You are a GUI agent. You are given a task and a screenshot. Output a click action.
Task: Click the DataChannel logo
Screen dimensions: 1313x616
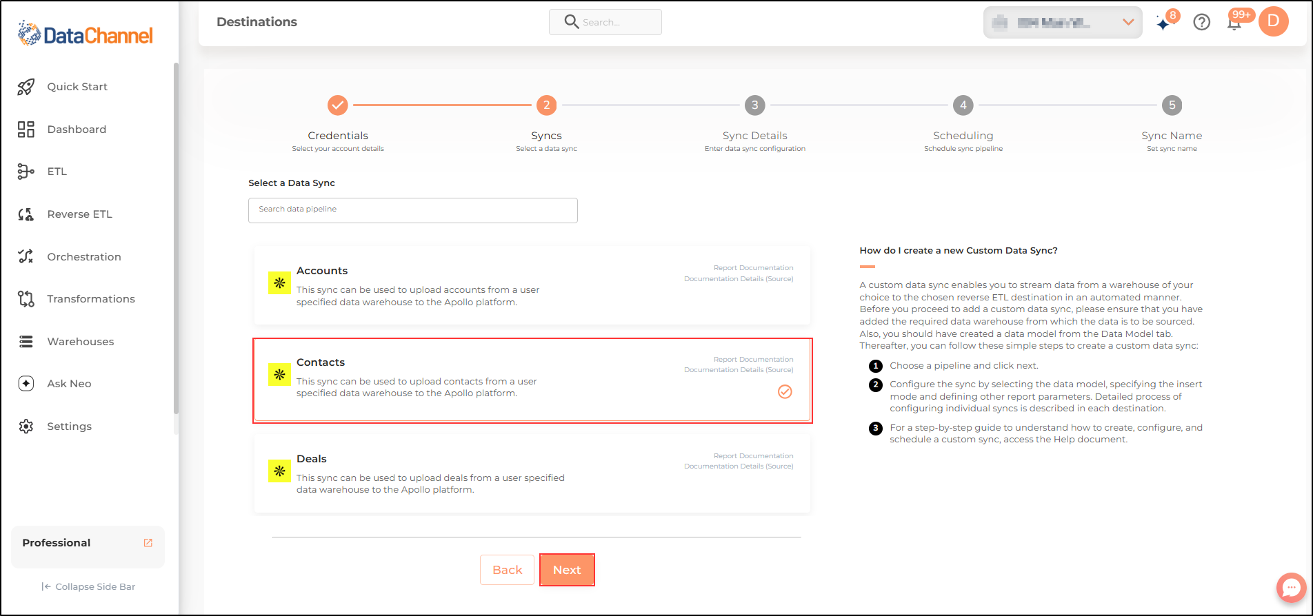point(86,34)
